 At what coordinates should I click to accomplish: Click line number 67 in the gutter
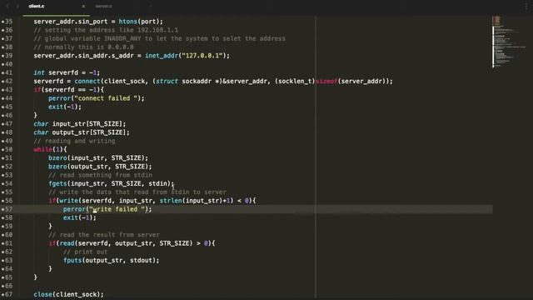(7, 294)
